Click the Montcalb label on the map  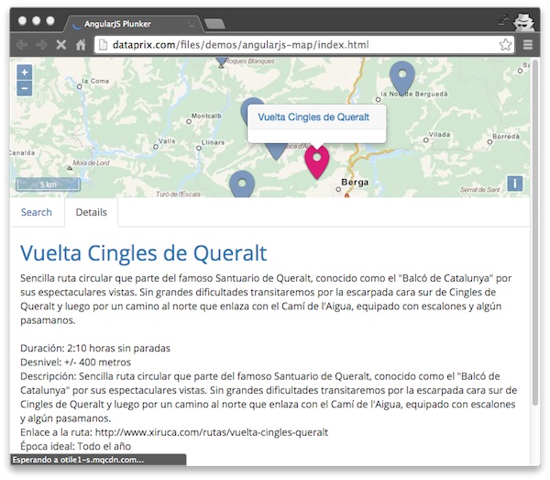206,116
